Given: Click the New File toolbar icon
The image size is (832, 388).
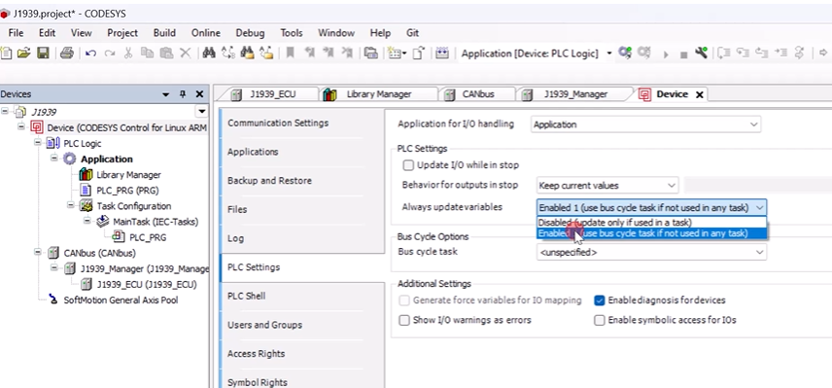Looking at the screenshot, I should (6, 53).
